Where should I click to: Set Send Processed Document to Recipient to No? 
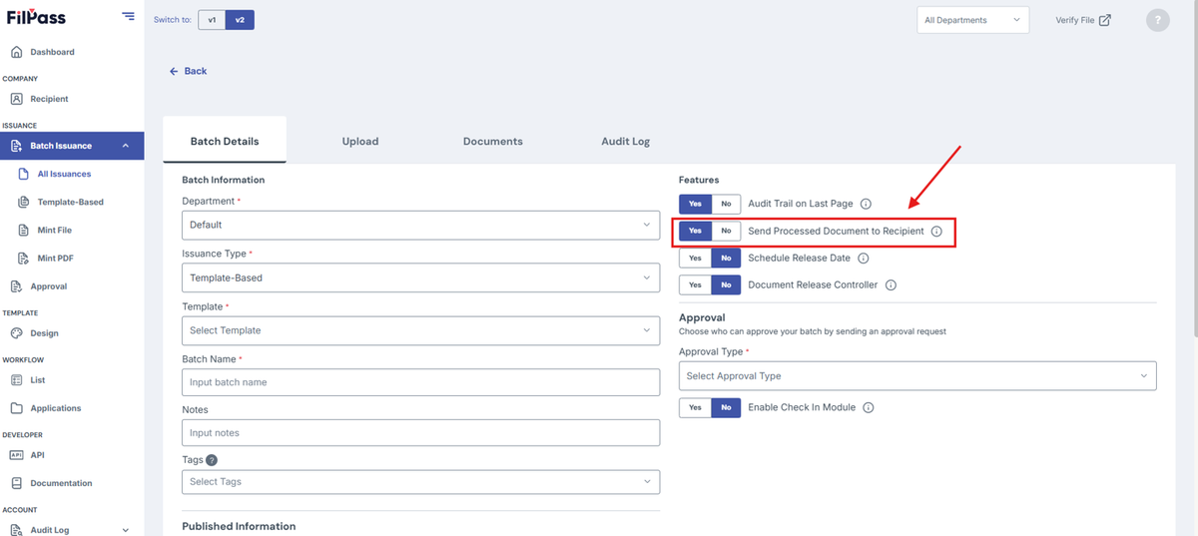tap(726, 231)
